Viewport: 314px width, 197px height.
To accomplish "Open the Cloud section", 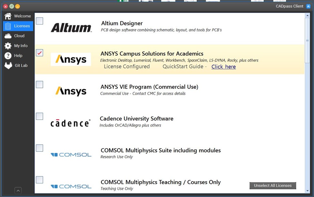I will click(18, 36).
